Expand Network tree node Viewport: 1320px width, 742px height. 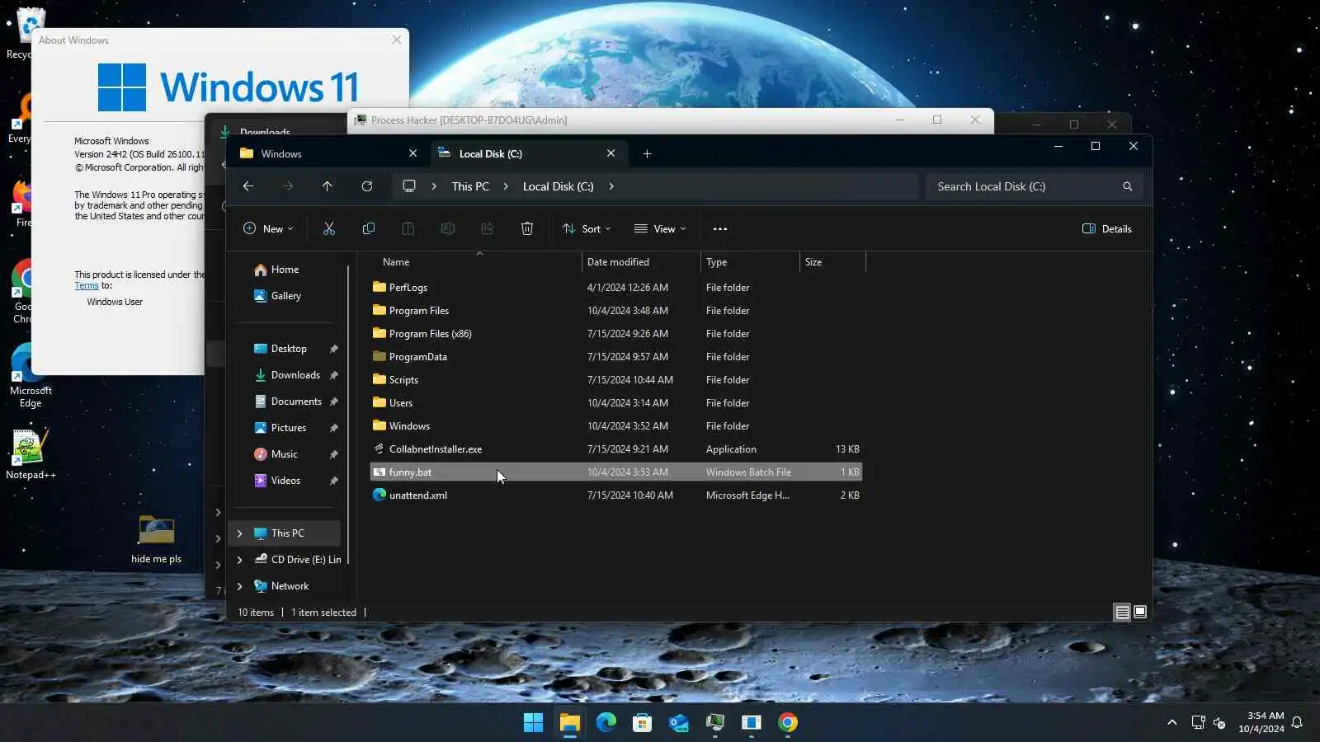pyautogui.click(x=240, y=586)
